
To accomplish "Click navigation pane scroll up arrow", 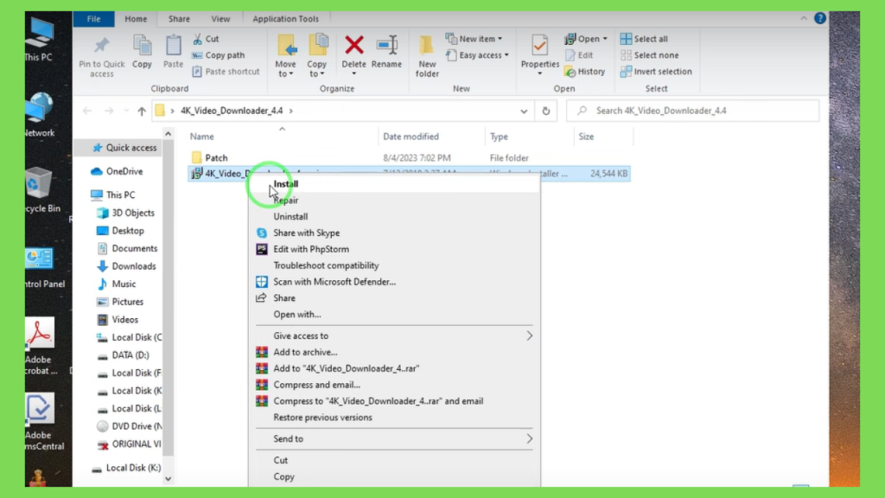I will pos(169,134).
